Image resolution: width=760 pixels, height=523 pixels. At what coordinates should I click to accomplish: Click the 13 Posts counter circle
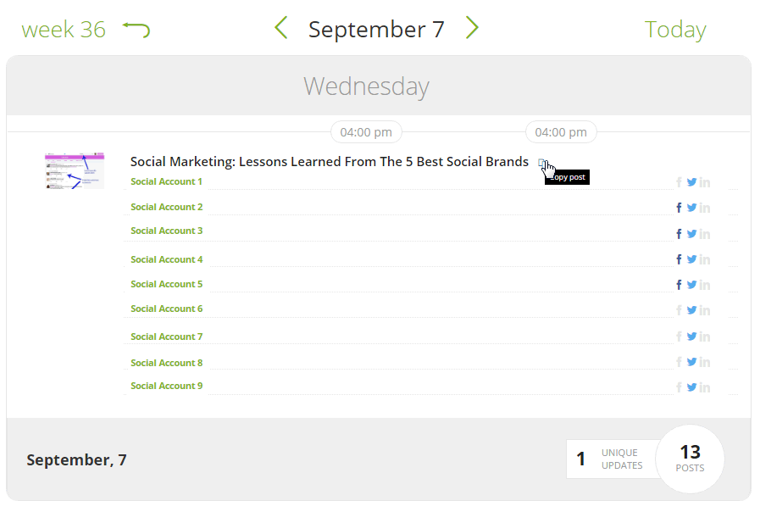pos(690,459)
